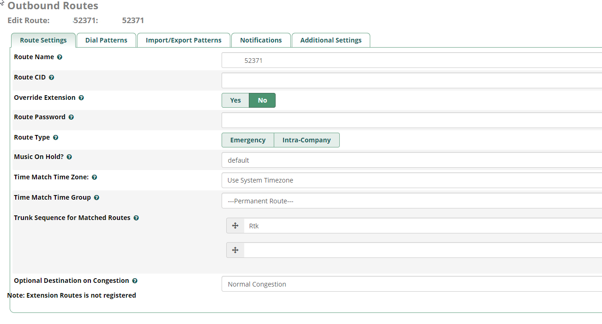Click Route Password help icon
The image size is (602, 324).
coord(71,117)
